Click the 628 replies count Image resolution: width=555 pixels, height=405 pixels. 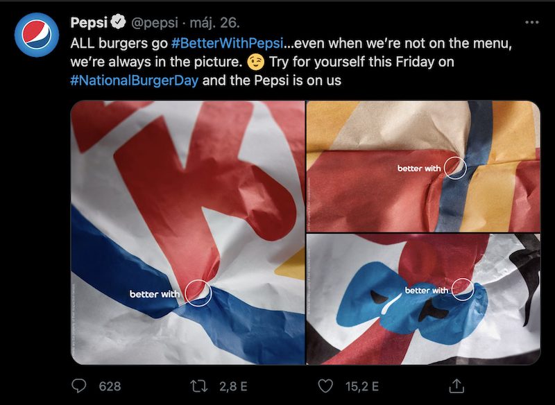click(110, 386)
